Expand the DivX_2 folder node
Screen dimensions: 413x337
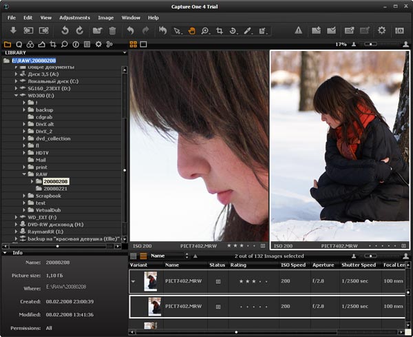pos(23,131)
